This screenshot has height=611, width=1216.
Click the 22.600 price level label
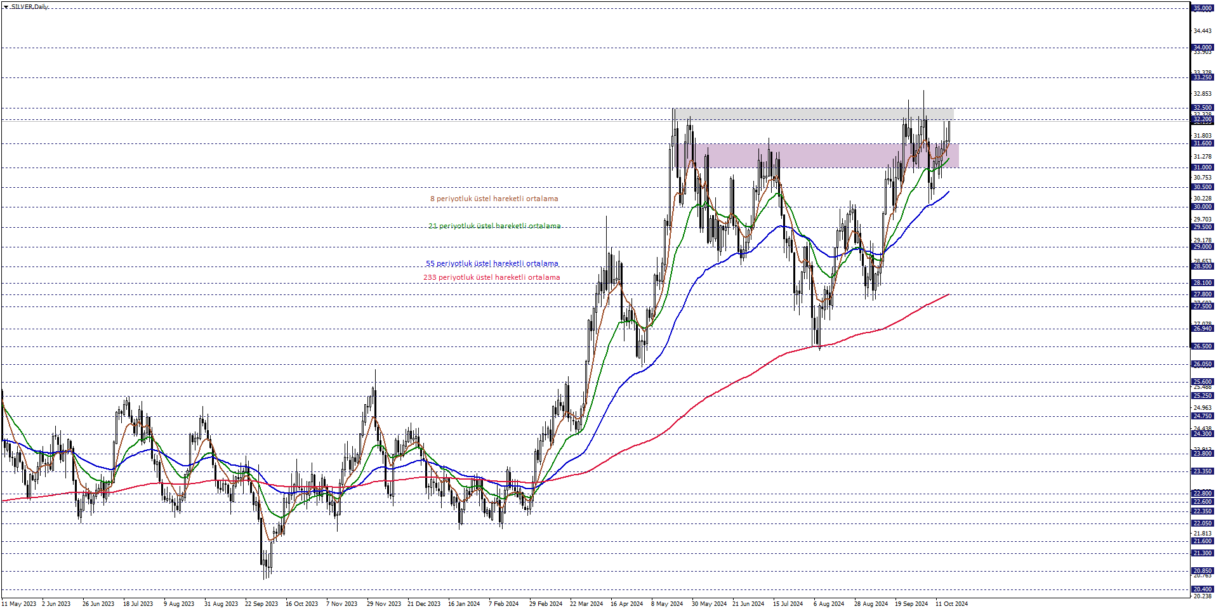[1203, 502]
